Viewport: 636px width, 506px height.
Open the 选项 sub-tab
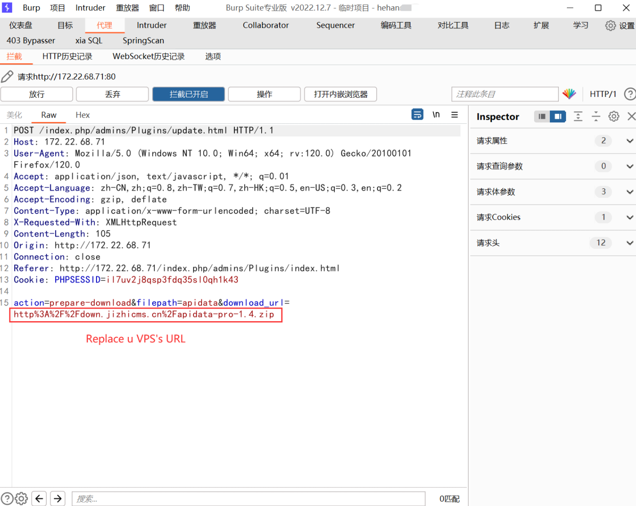[213, 57]
